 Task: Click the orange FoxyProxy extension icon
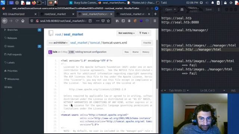[x=135, y=21]
